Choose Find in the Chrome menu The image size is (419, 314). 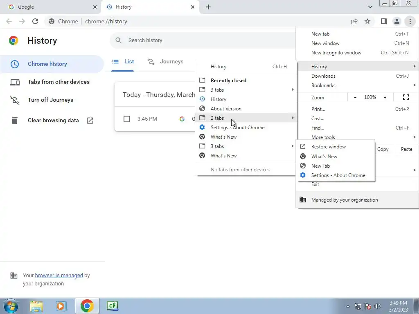357,128
